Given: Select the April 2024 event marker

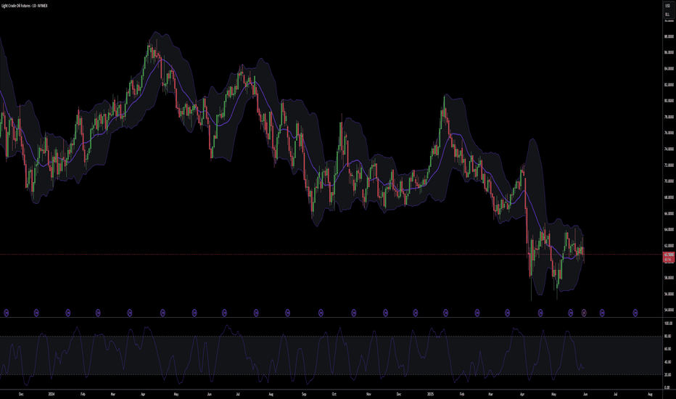Looking at the screenshot, I should tap(162, 313).
